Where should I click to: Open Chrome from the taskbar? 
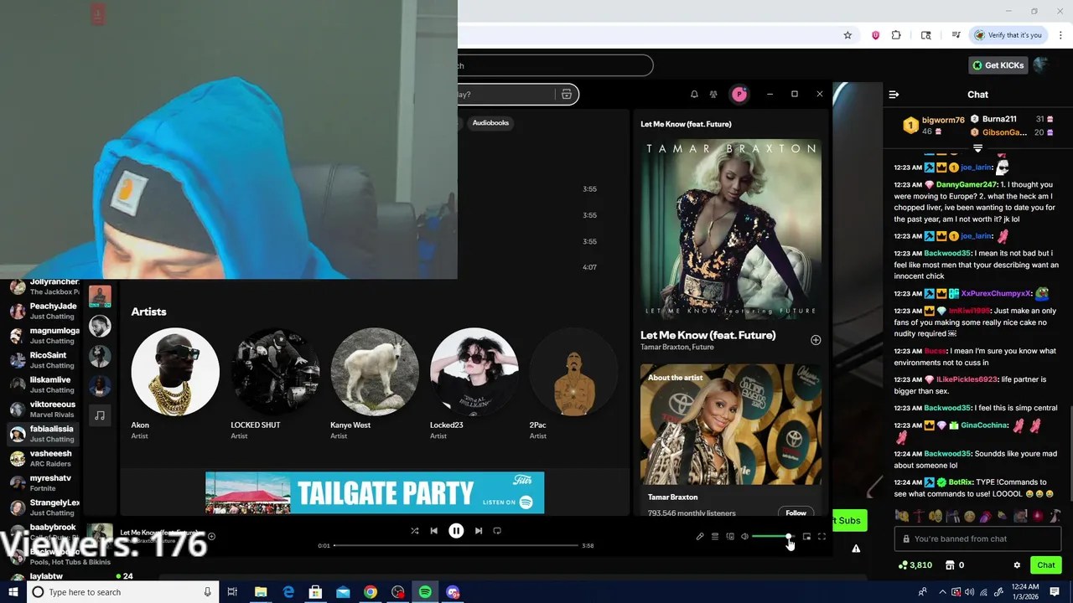tap(370, 592)
